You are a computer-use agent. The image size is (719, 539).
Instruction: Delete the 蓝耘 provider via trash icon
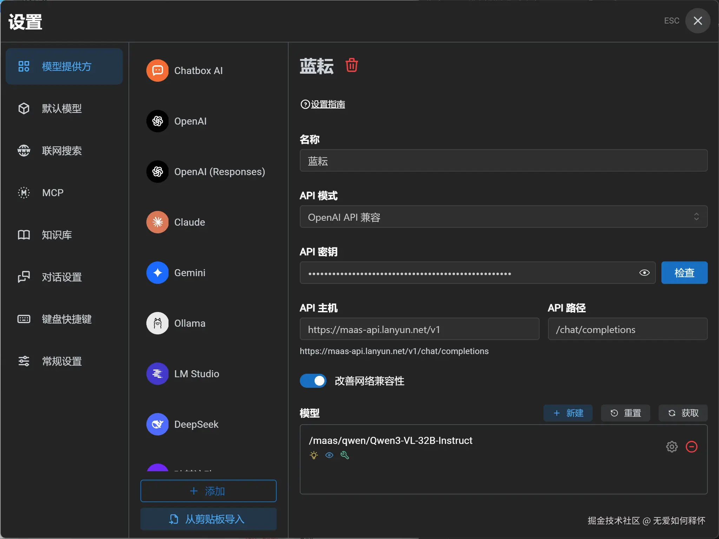coord(351,66)
